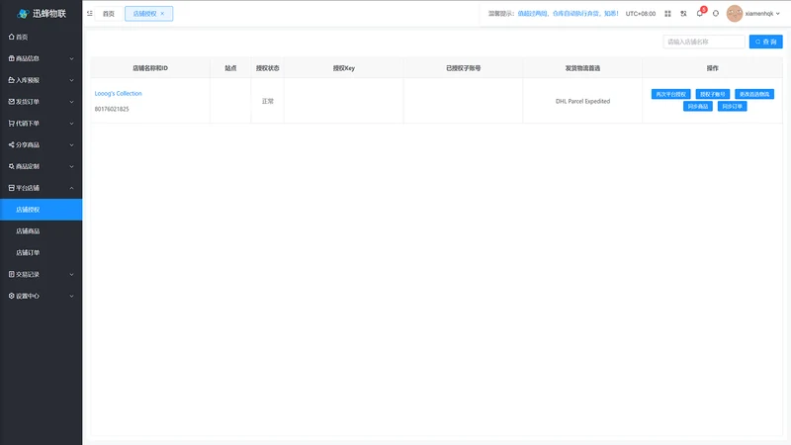Select the 店铺授权 submenu item
This screenshot has width=791, height=445.
[x=41, y=210]
